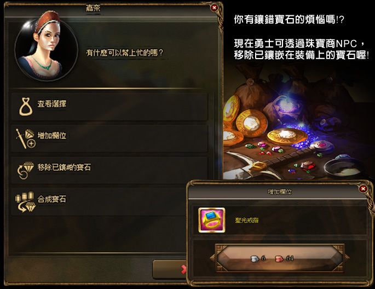The image size is (375, 289).
Task: Close the 嘉奈 dialog window
Action: 214,8
